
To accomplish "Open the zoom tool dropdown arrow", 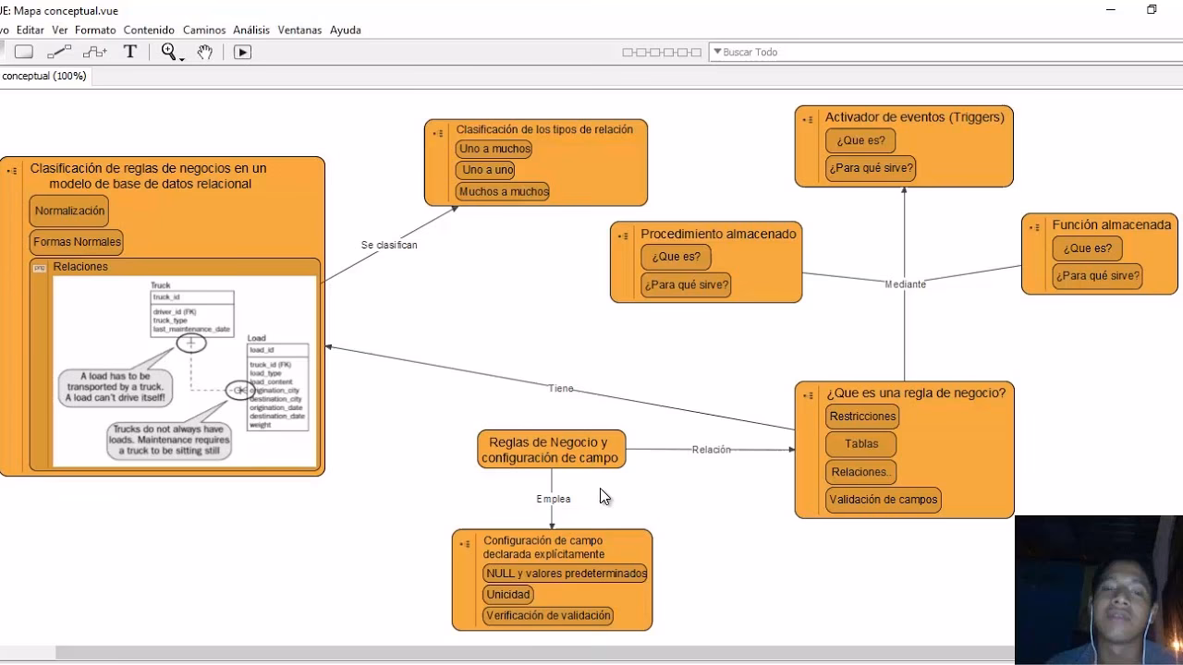I will point(182,58).
